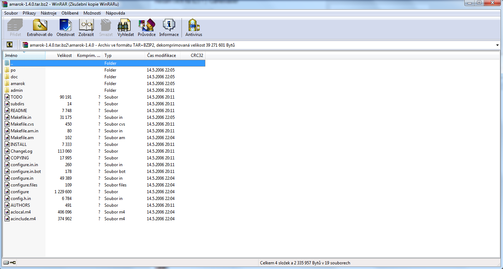Select the Makefile.am.in file name

(25, 131)
